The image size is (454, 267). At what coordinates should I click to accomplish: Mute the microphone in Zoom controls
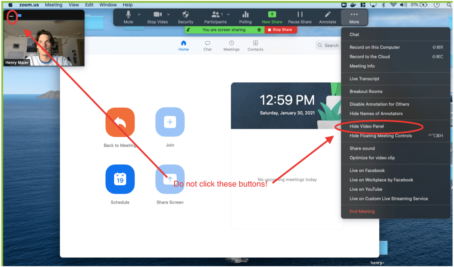[x=128, y=17]
